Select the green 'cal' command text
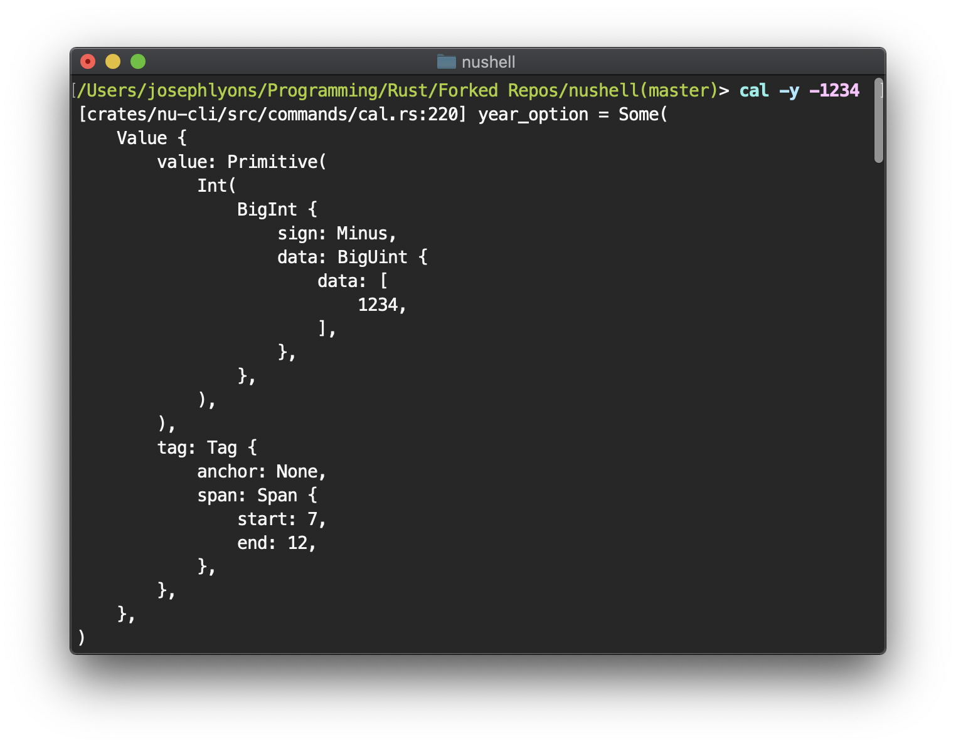Screen dimensions: 956x747 coord(753,90)
